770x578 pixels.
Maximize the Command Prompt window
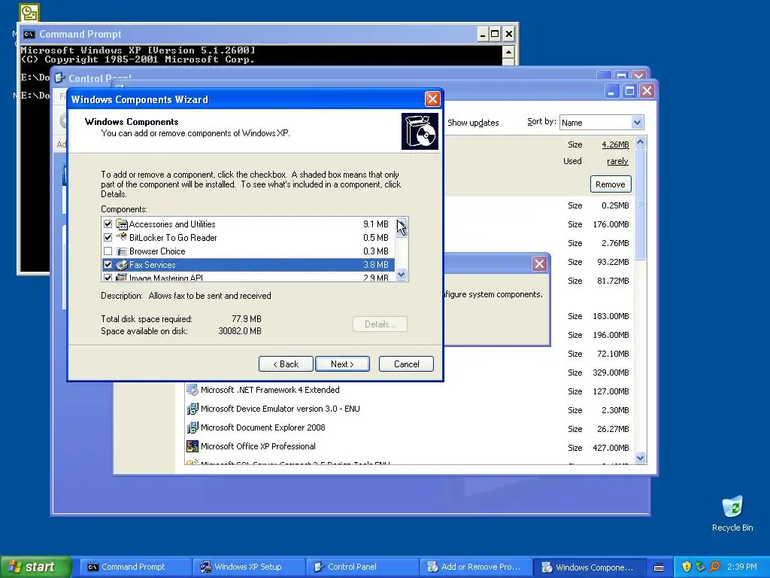(495, 34)
